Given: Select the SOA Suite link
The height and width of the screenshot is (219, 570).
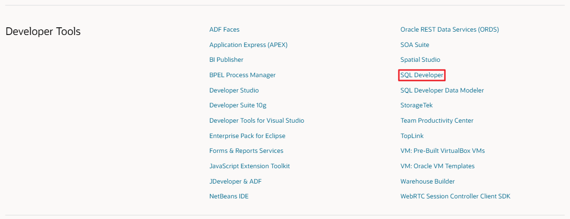Looking at the screenshot, I should point(415,45).
